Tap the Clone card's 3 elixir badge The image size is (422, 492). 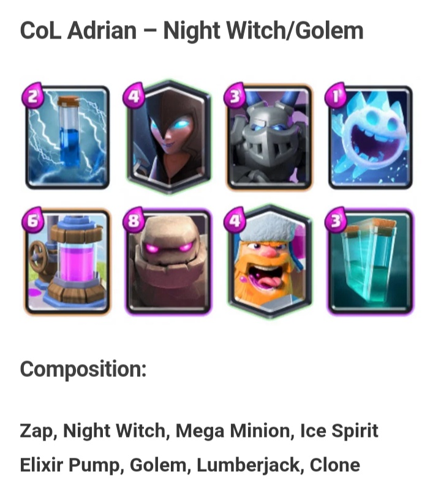pos(336,220)
